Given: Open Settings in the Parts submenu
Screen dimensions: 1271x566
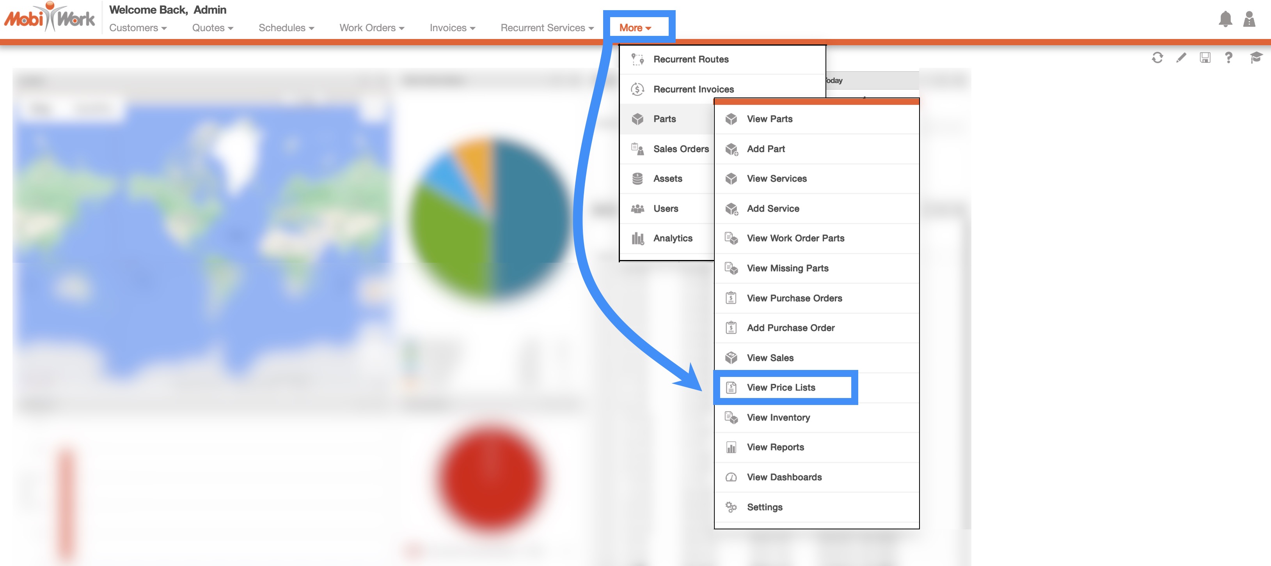Looking at the screenshot, I should click(764, 507).
